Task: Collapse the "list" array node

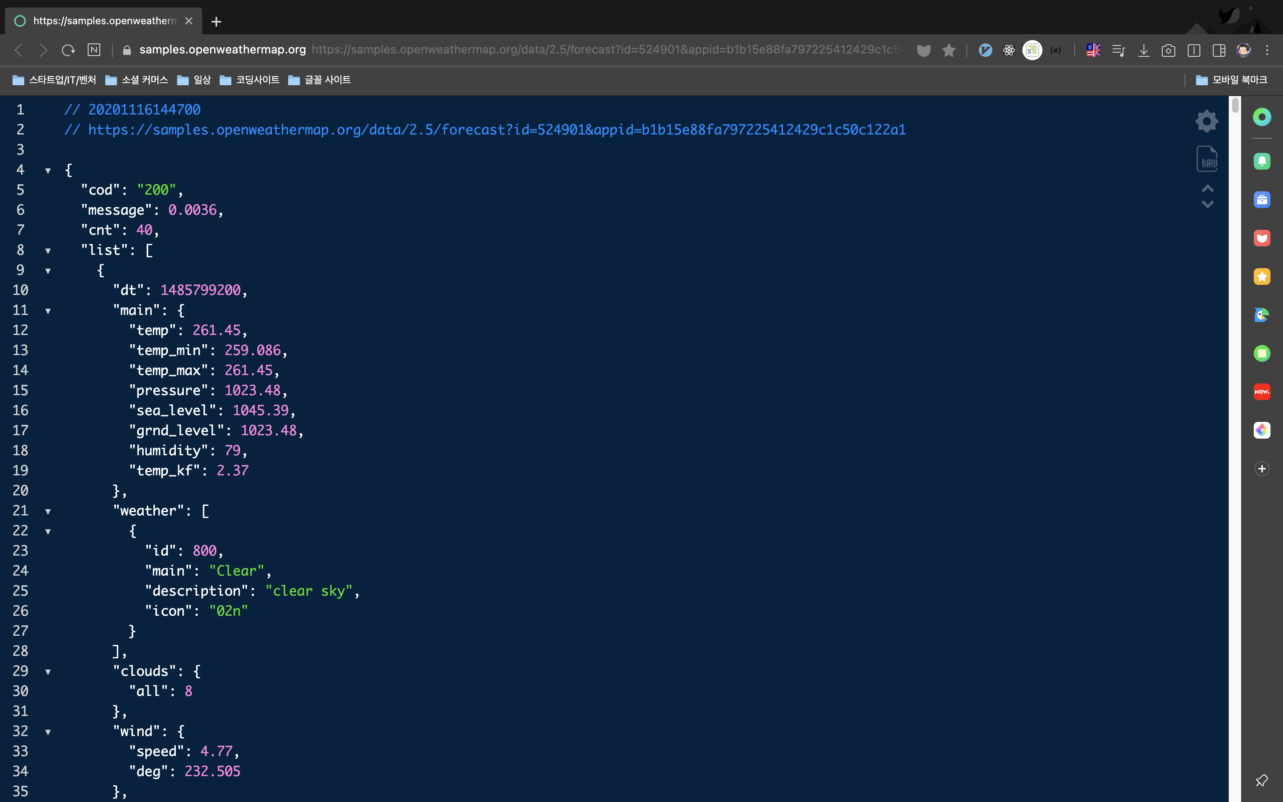Action: [48, 250]
